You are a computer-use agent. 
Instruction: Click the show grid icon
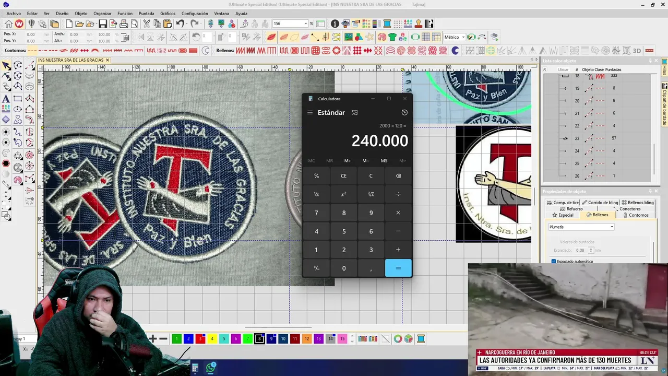(426, 37)
